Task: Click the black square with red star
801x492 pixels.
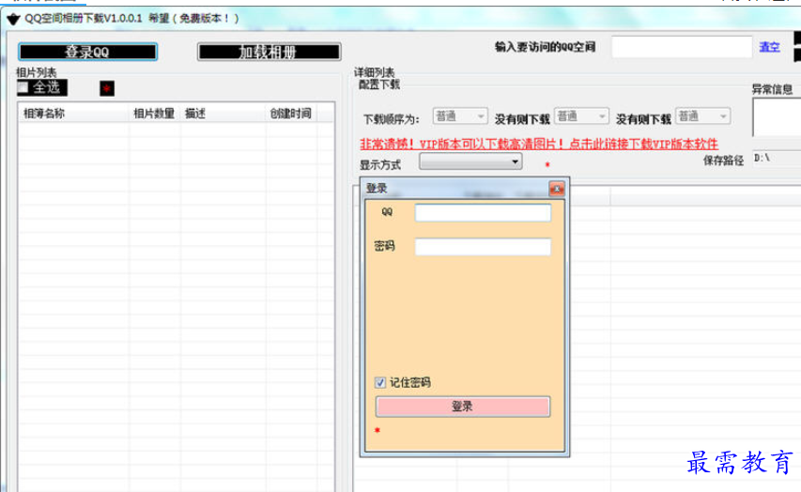Action: (x=107, y=88)
